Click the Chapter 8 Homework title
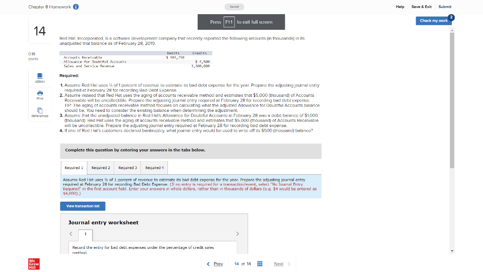The height and width of the screenshot is (272, 483). pyautogui.click(x=50, y=7)
